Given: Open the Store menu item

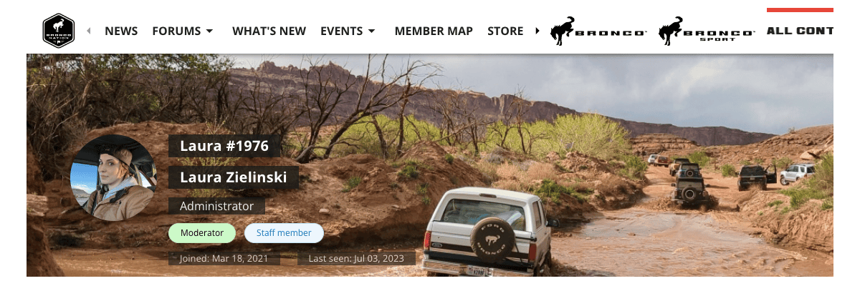Looking at the screenshot, I should 505,31.
